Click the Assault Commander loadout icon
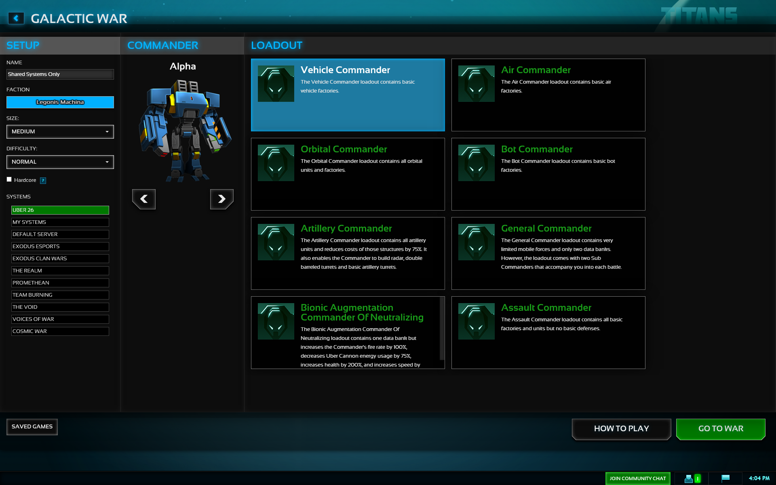The image size is (776, 485). tap(476, 321)
